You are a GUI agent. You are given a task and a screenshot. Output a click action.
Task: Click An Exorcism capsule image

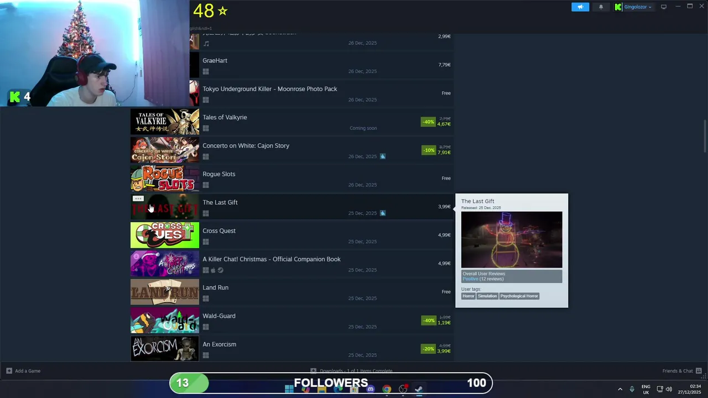(165, 348)
